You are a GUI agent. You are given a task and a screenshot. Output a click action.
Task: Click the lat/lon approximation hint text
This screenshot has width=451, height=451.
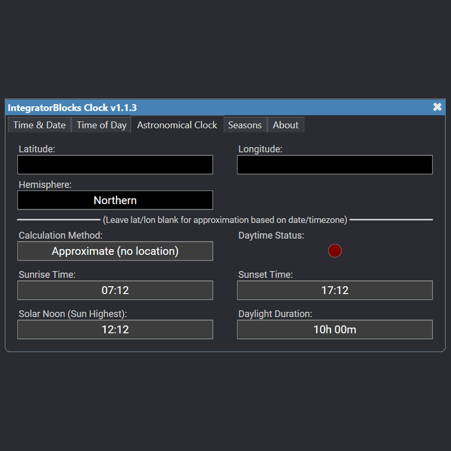click(225, 220)
